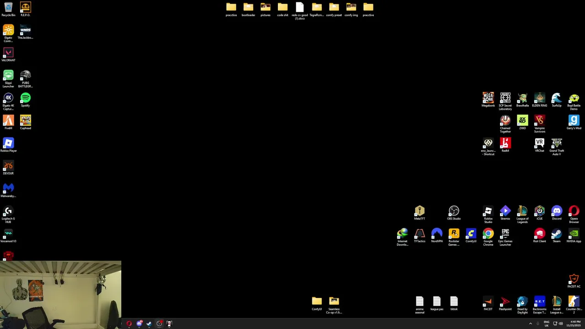The image size is (585, 329).
Task: Open the Rockstar Games Launcher icon
Action: pyautogui.click(x=454, y=237)
